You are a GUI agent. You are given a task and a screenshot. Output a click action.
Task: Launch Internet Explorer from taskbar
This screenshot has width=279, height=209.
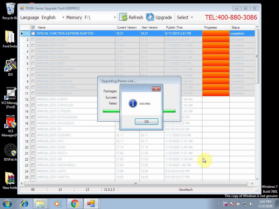click(x=24, y=204)
